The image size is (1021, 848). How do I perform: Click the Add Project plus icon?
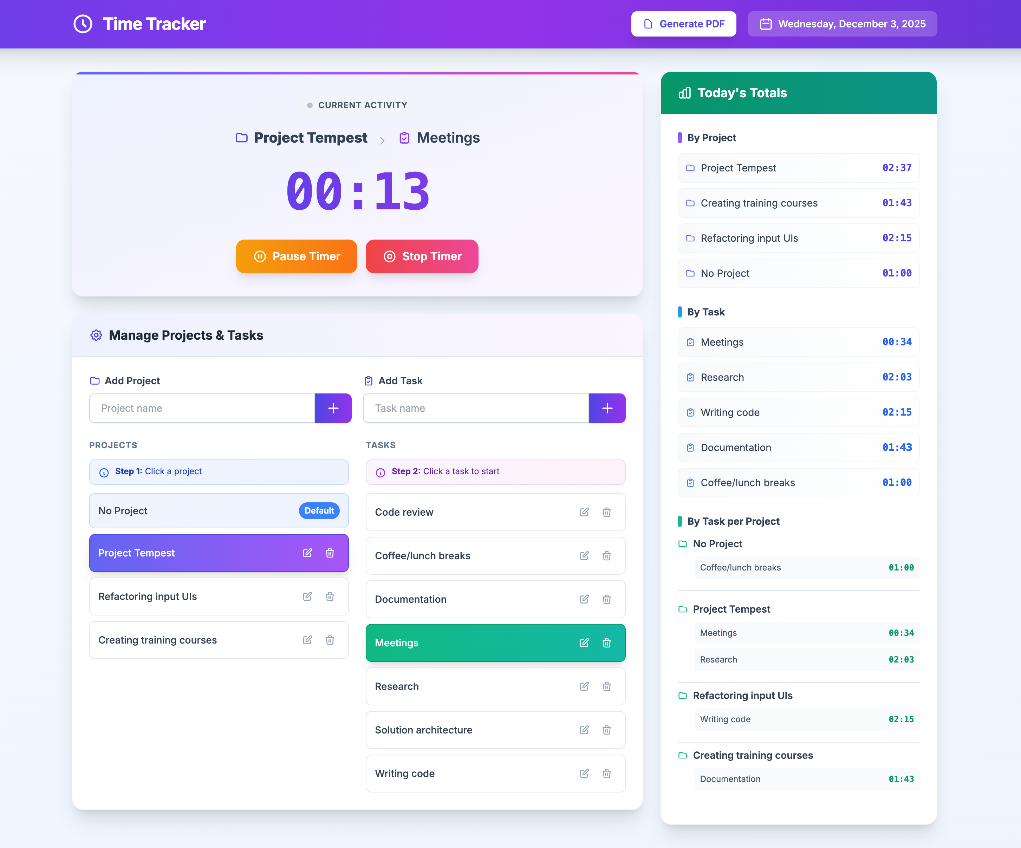tap(333, 408)
